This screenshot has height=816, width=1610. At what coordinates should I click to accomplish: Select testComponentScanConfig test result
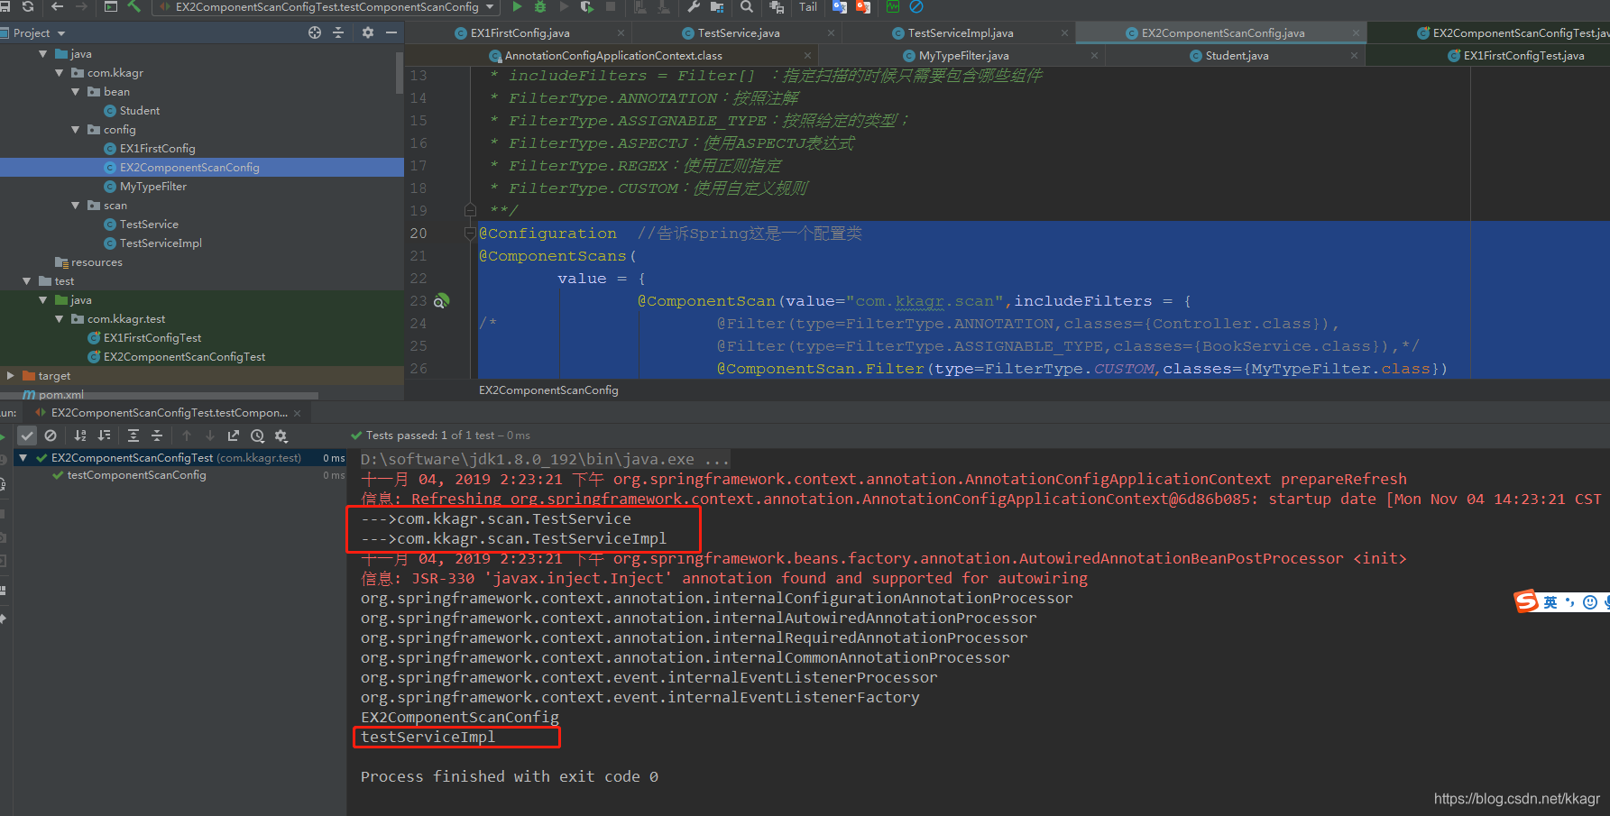(x=136, y=475)
